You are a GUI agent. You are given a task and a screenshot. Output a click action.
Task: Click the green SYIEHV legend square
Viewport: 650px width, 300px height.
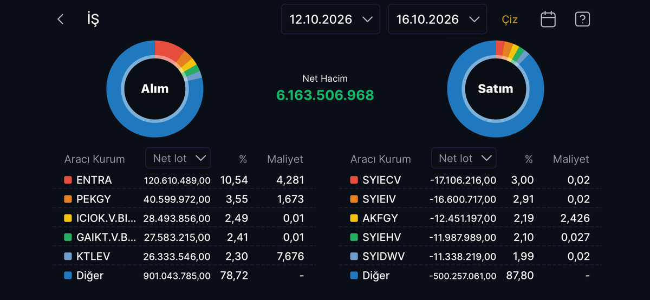point(354,237)
